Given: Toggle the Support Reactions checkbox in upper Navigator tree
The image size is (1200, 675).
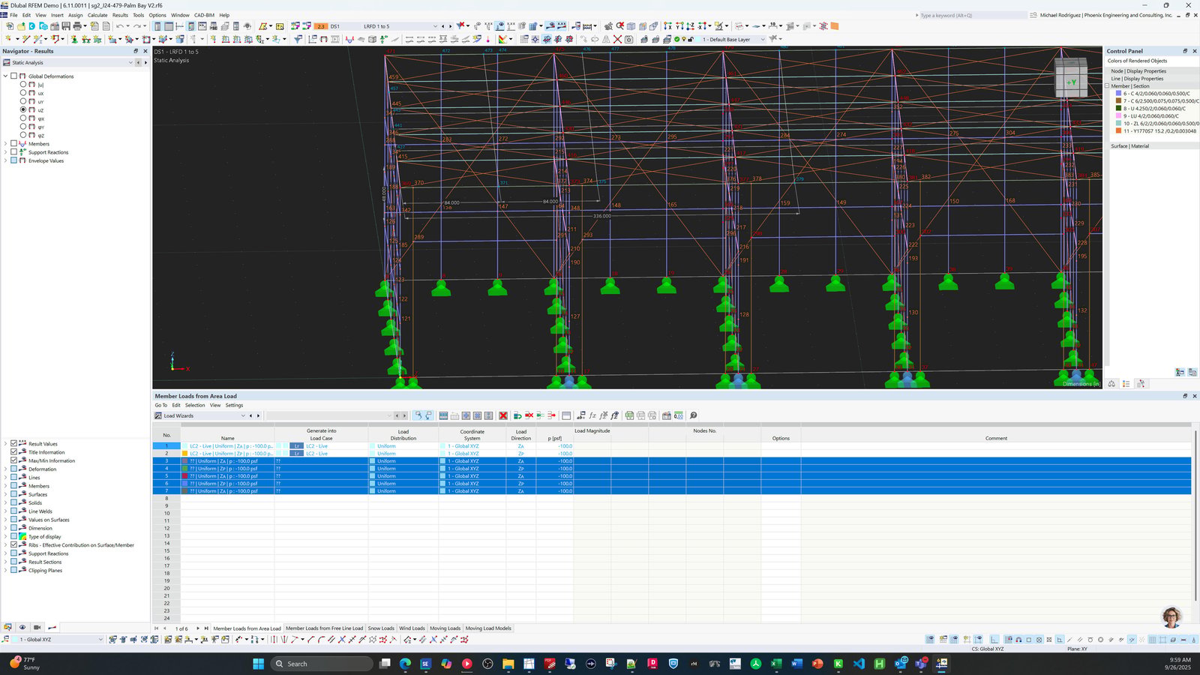Looking at the screenshot, I should pyautogui.click(x=13, y=152).
